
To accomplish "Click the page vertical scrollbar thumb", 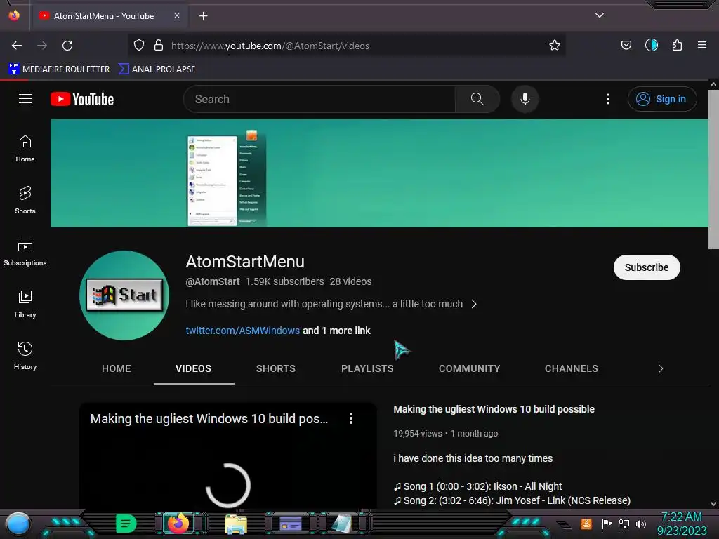I will click(713, 170).
